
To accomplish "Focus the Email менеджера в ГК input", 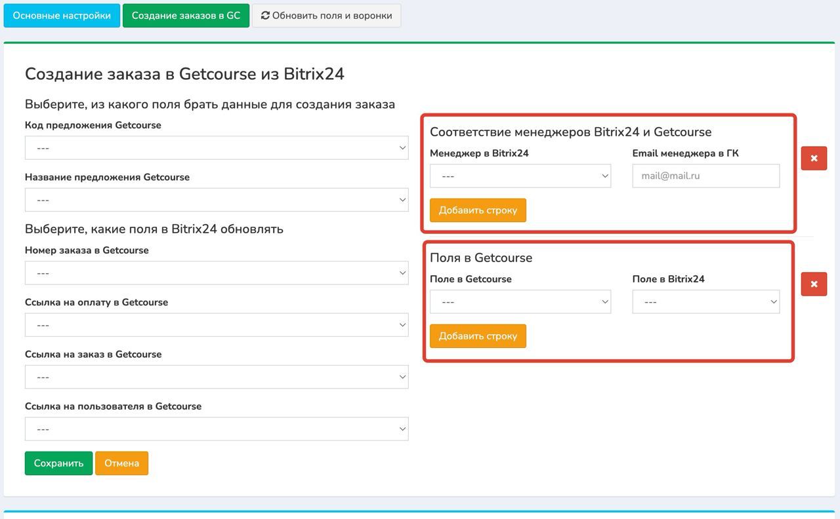I will tap(705, 176).
